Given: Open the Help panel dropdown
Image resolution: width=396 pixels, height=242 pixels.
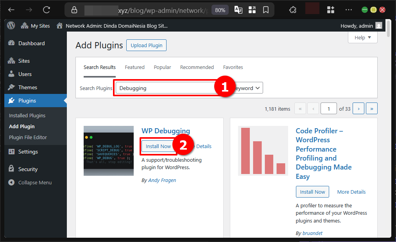Looking at the screenshot, I should [x=362, y=37].
